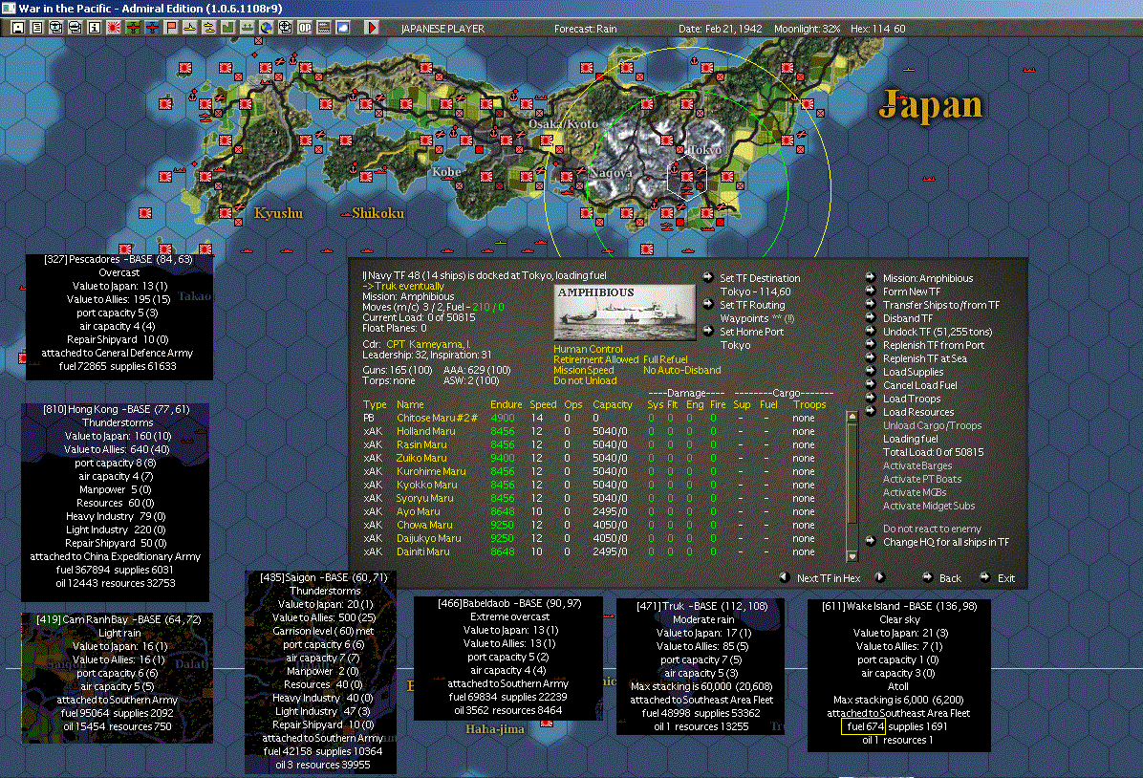
Task: Select Undock TF (51,255 tons)
Action: (x=938, y=332)
